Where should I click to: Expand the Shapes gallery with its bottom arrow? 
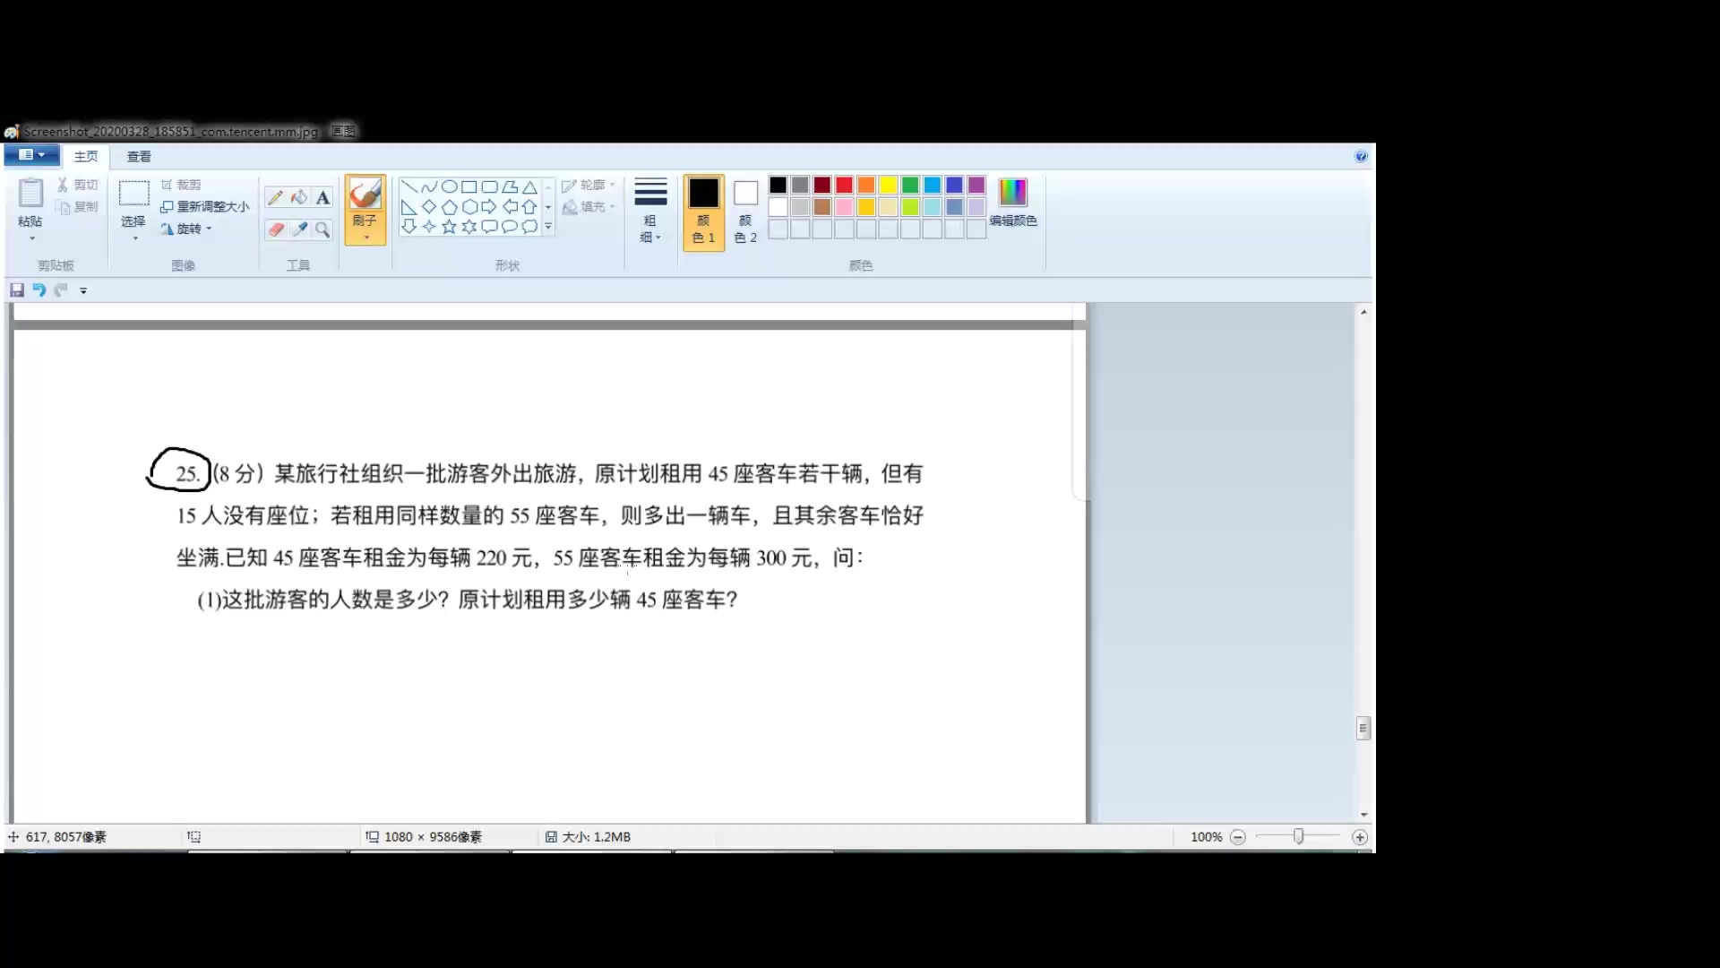click(x=547, y=227)
